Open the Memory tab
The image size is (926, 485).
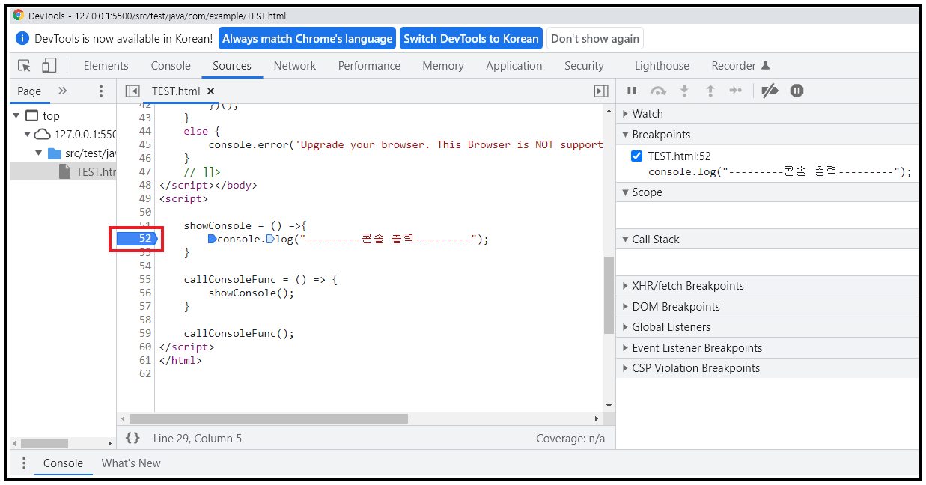tap(443, 66)
